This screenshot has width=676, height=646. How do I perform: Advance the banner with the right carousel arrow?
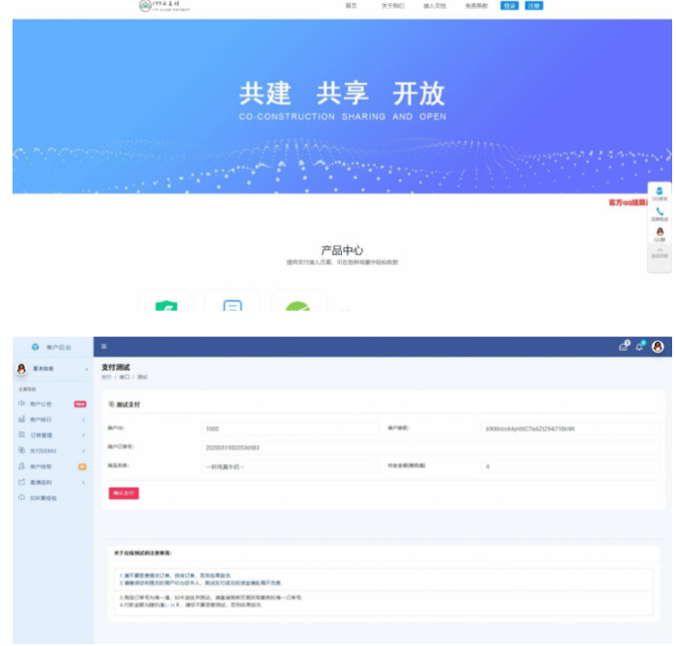tap(668, 154)
